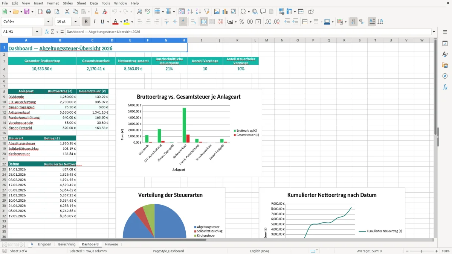Click the sidebar settings hamburger button
The image size is (452, 254).
tap(445, 32)
